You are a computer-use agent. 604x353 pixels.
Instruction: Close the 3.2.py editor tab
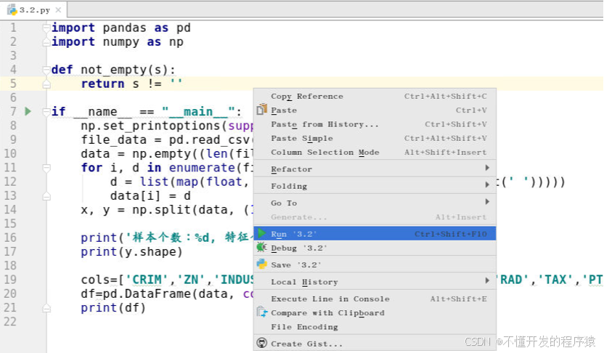point(58,10)
